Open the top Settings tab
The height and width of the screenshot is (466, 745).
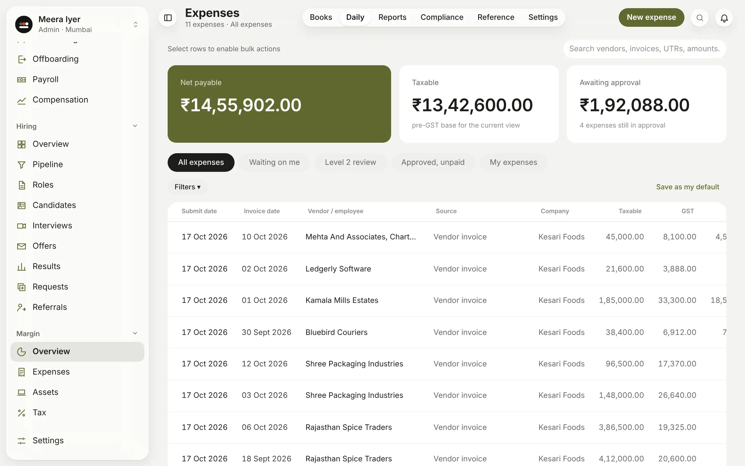click(x=543, y=17)
